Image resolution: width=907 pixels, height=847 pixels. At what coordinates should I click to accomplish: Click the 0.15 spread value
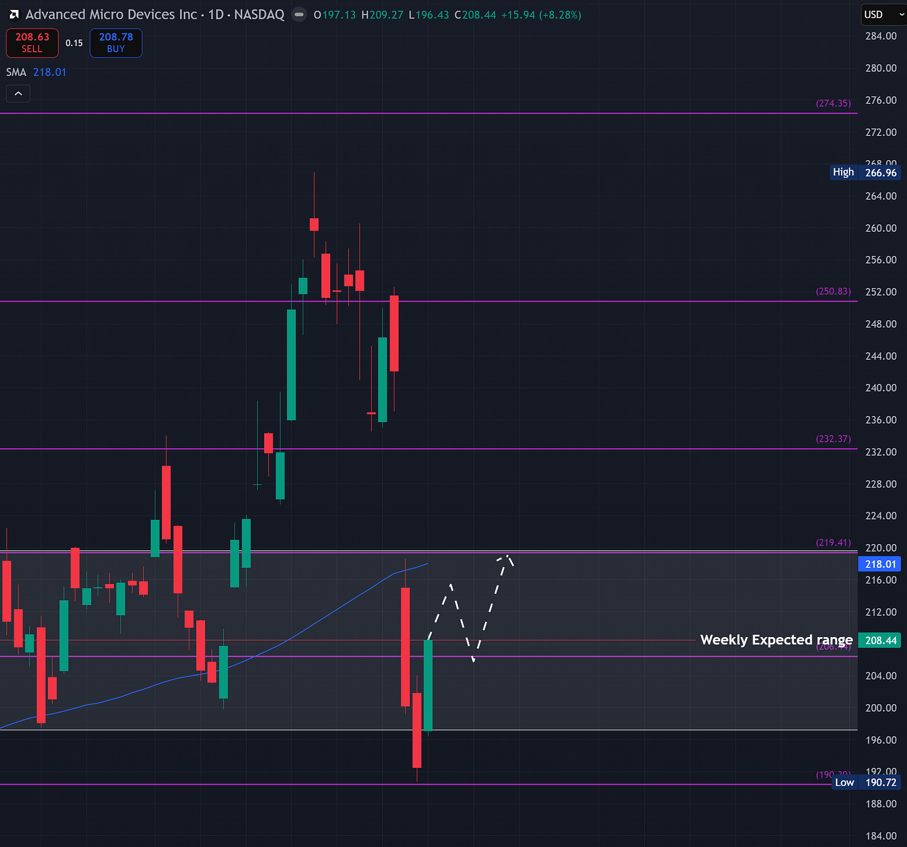(74, 43)
